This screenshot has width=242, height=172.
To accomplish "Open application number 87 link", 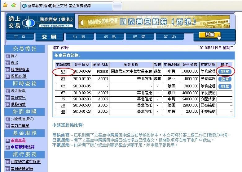I will 63,71.
